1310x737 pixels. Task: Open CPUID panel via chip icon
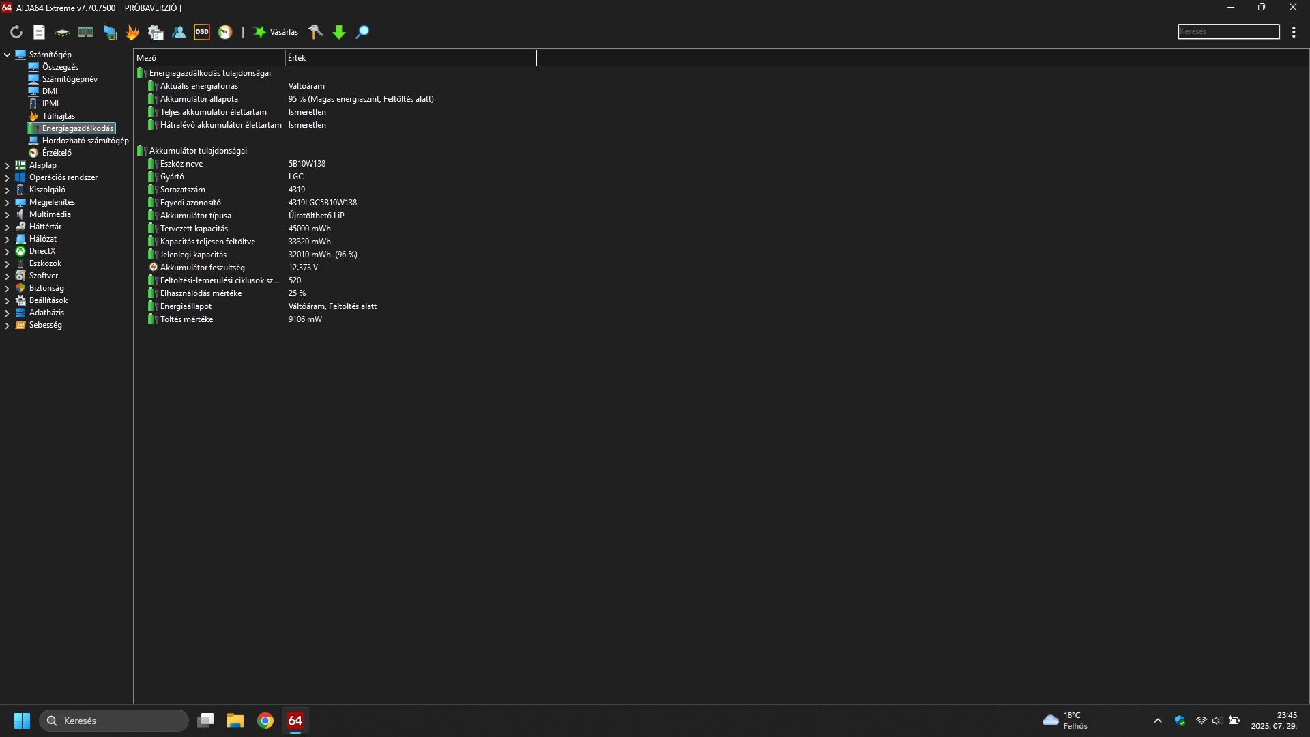tap(62, 32)
